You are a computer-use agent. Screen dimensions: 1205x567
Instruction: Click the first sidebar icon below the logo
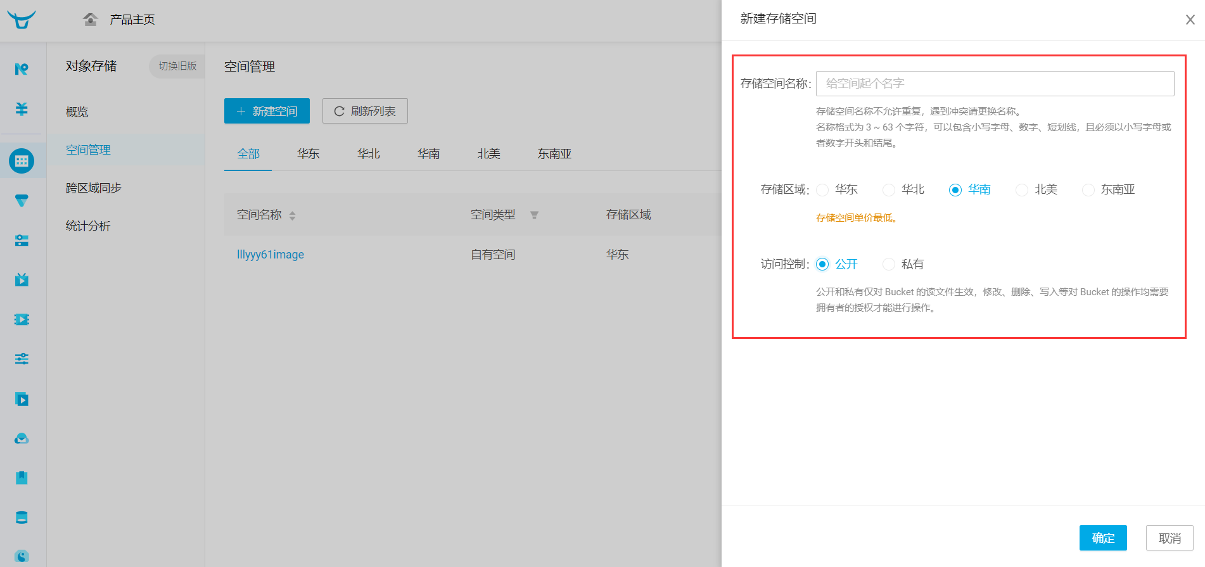[22, 69]
